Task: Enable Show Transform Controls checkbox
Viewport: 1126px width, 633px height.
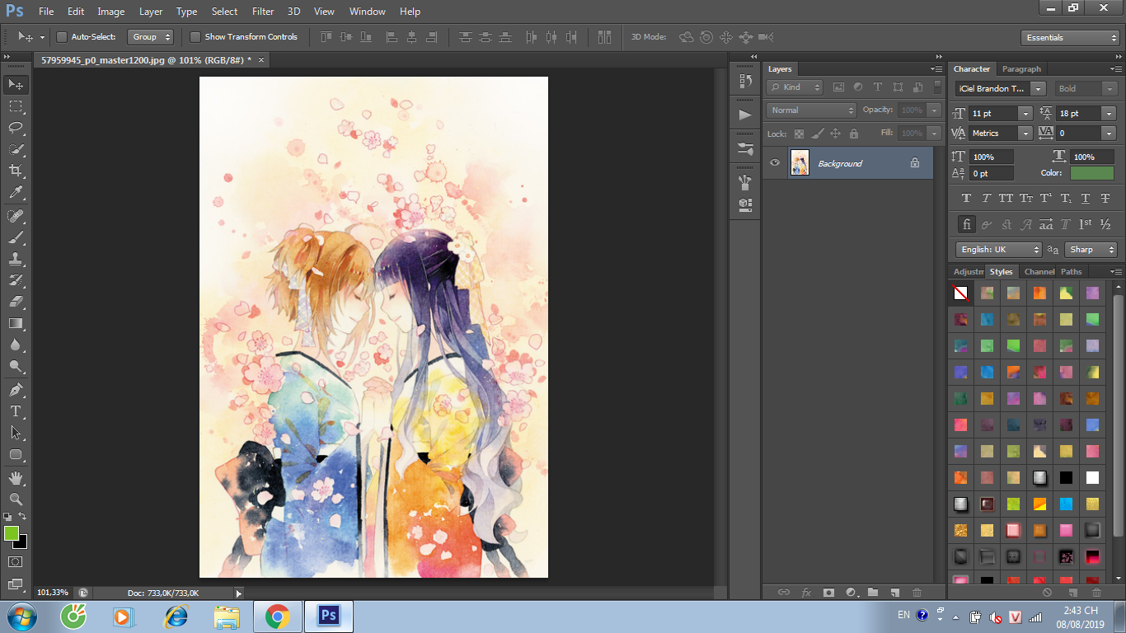Action: [x=195, y=37]
